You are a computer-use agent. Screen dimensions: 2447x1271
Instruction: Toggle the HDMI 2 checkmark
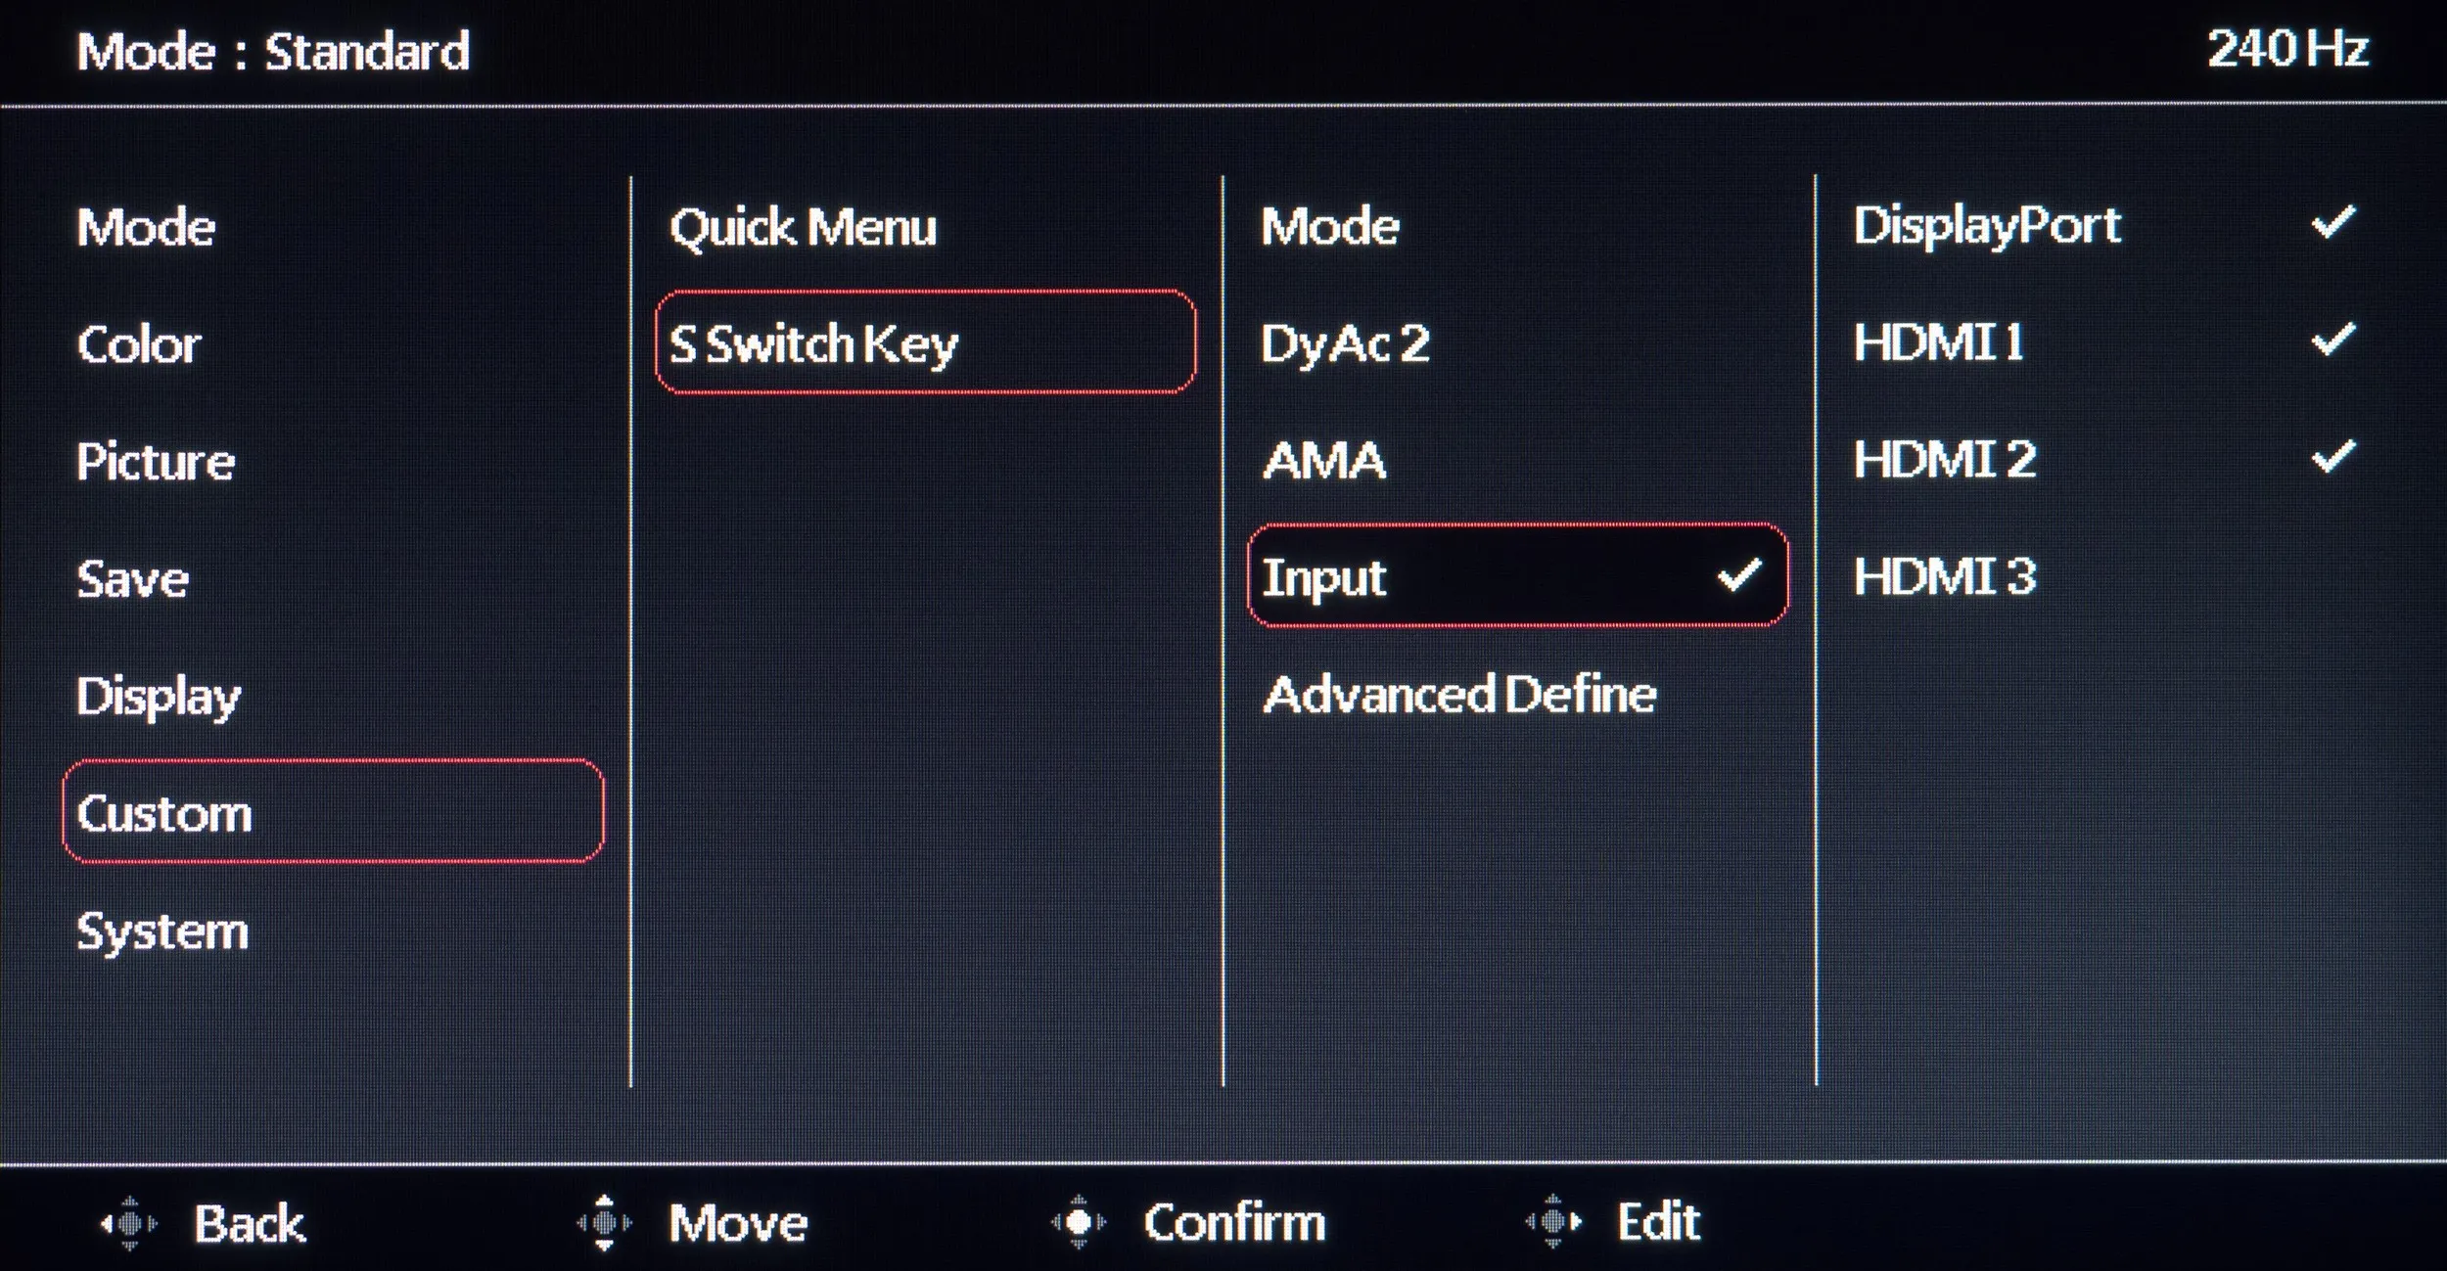pos(2332,457)
